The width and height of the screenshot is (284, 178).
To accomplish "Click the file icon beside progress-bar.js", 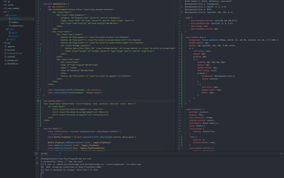I will (x=10, y=26).
